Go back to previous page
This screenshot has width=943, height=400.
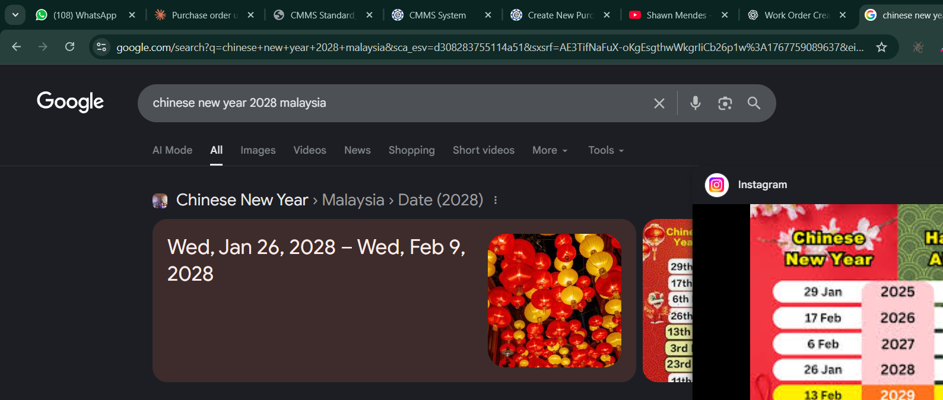click(x=17, y=47)
